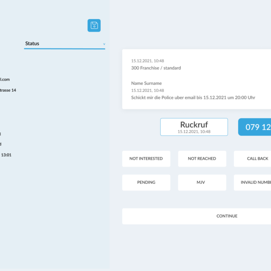Click the 13:01 time entry in left panel

(6, 155)
